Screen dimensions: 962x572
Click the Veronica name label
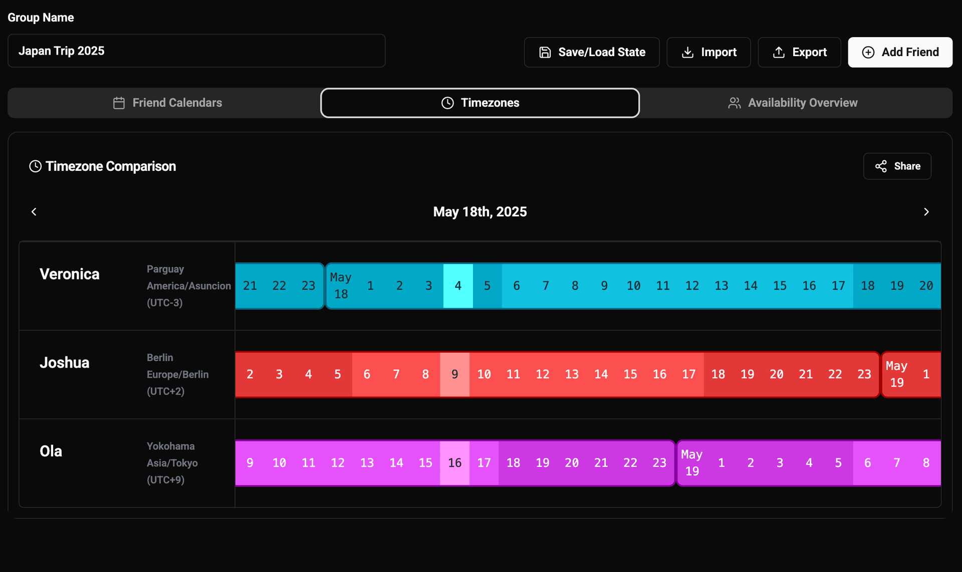tap(70, 274)
